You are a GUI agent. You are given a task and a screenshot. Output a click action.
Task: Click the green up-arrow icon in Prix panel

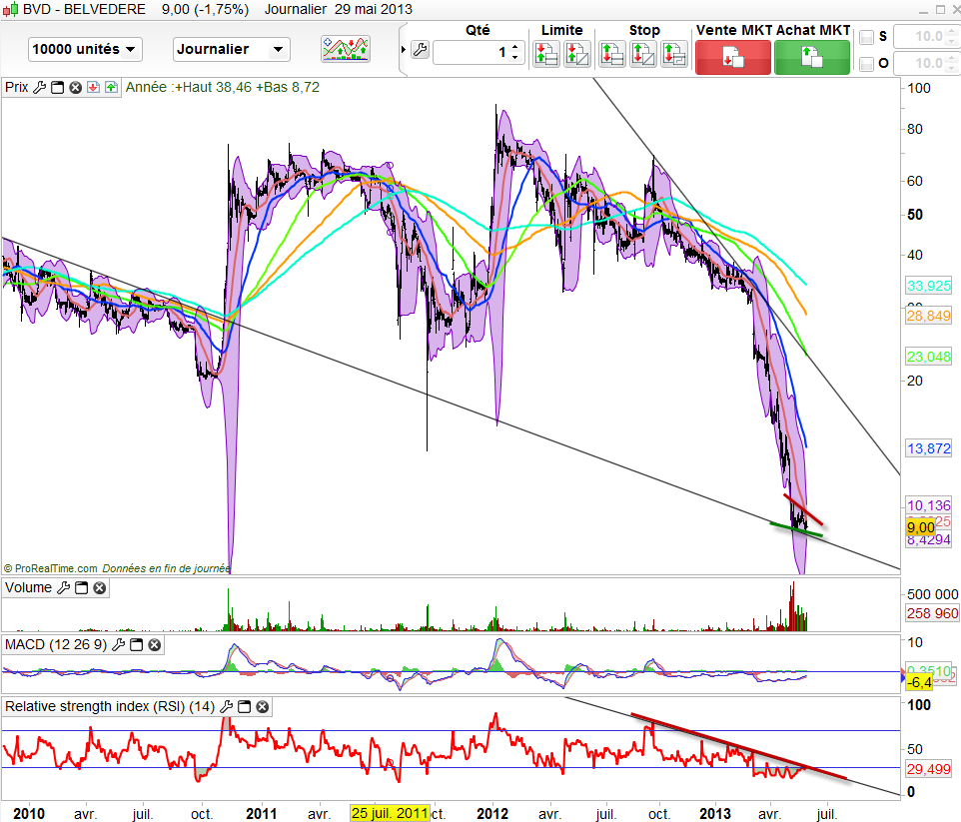(110, 87)
